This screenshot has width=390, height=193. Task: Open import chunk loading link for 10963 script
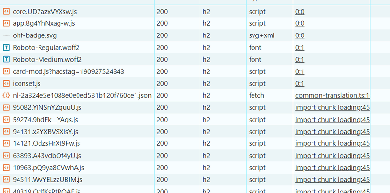[x=332, y=167]
